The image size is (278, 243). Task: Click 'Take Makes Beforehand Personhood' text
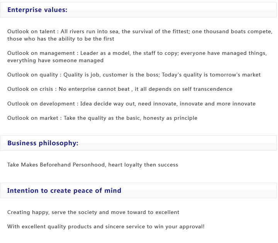(56, 165)
